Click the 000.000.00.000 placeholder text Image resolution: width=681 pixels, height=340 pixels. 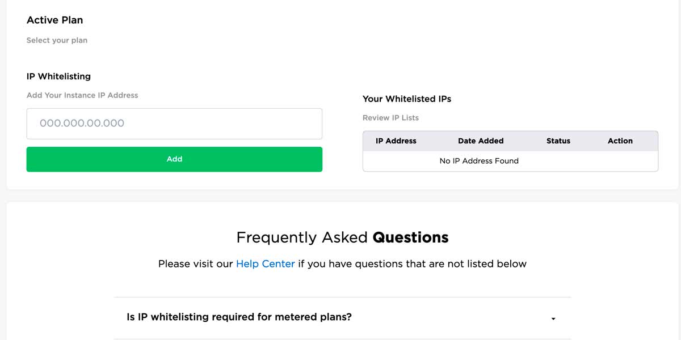point(82,124)
